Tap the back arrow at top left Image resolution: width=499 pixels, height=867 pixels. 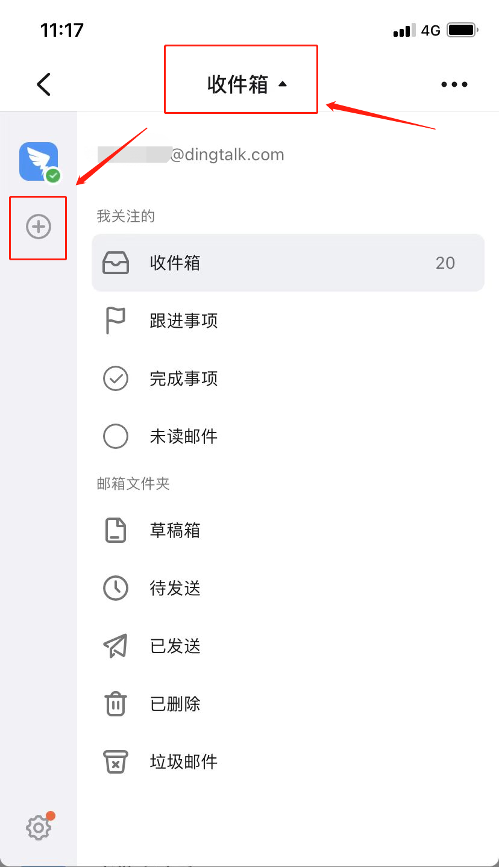(x=43, y=84)
